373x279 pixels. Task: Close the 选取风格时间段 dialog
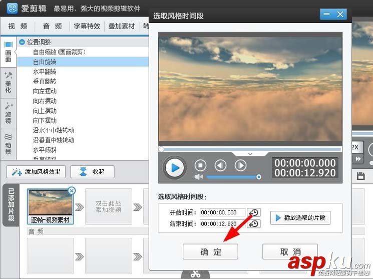point(340,15)
